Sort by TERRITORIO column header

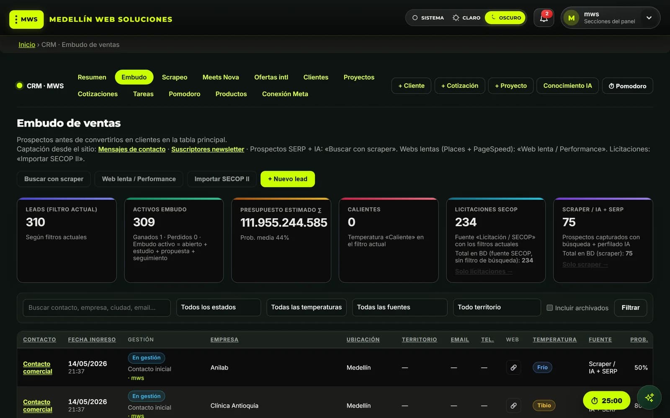click(419, 339)
